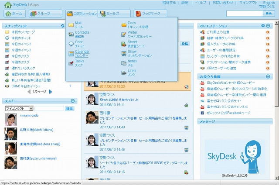Collapse the お役立ち情報 panel
Image resolution: width=279 pixels, height=186 pixels.
pos(268,76)
